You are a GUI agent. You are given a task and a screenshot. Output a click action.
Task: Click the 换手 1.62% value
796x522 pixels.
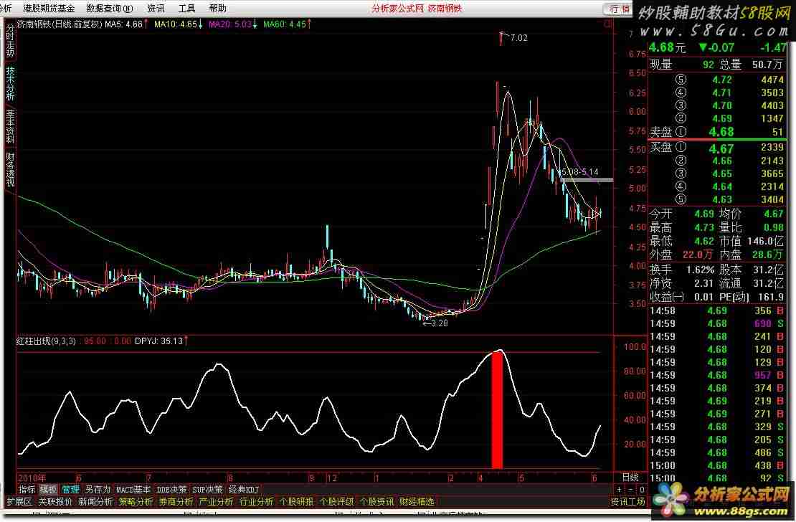(x=700, y=270)
